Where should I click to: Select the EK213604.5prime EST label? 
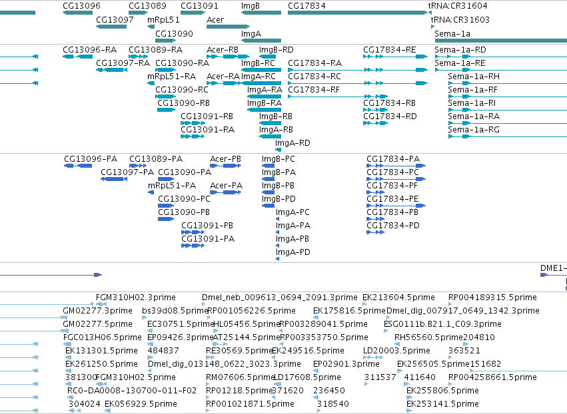(x=398, y=298)
